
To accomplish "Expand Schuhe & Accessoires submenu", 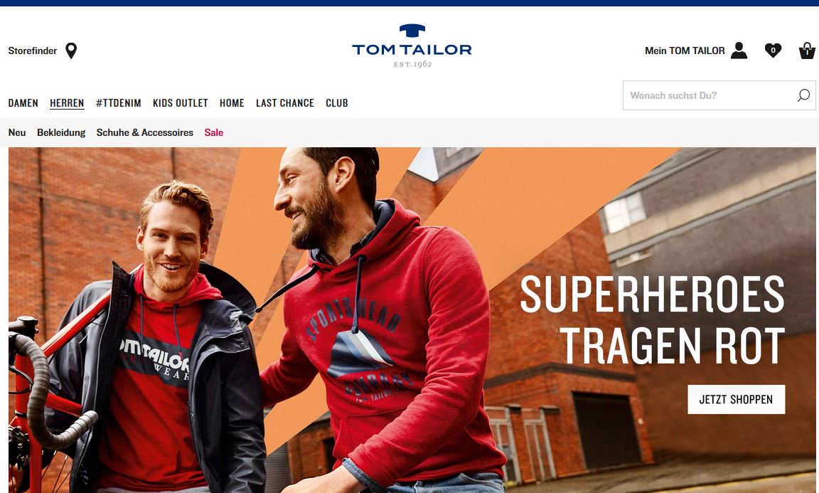I will click(x=145, y=132).
